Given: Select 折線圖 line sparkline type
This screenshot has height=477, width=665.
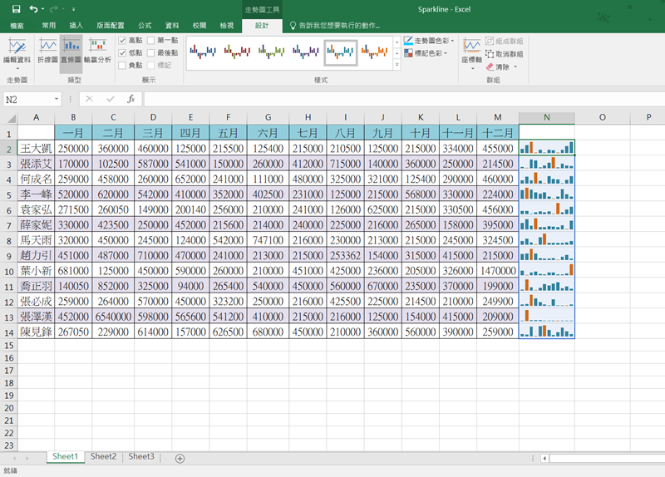Looking at the screenshot, I should coord(48,51).
